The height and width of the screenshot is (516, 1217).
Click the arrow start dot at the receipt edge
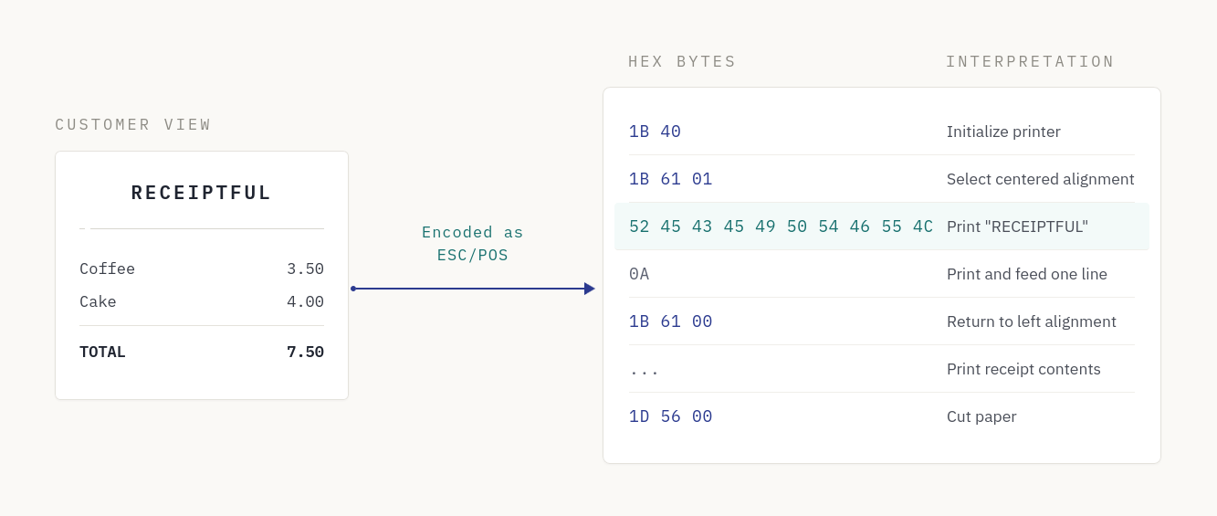coord(353,289)
